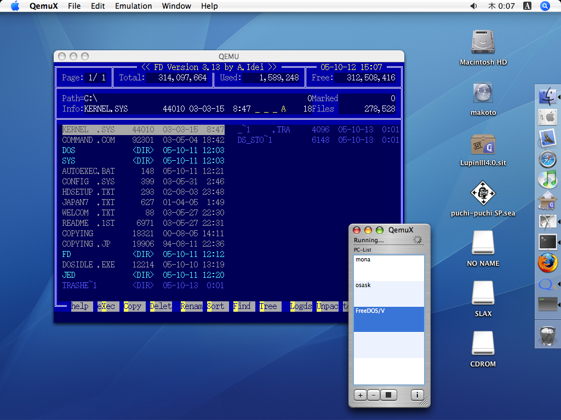Launch Safari from the Dock

click(x=547, y=159)
